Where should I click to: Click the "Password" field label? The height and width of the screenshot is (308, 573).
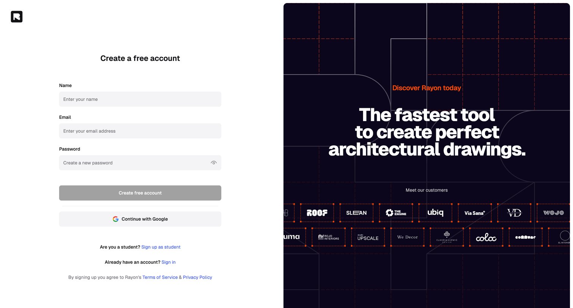70,149
